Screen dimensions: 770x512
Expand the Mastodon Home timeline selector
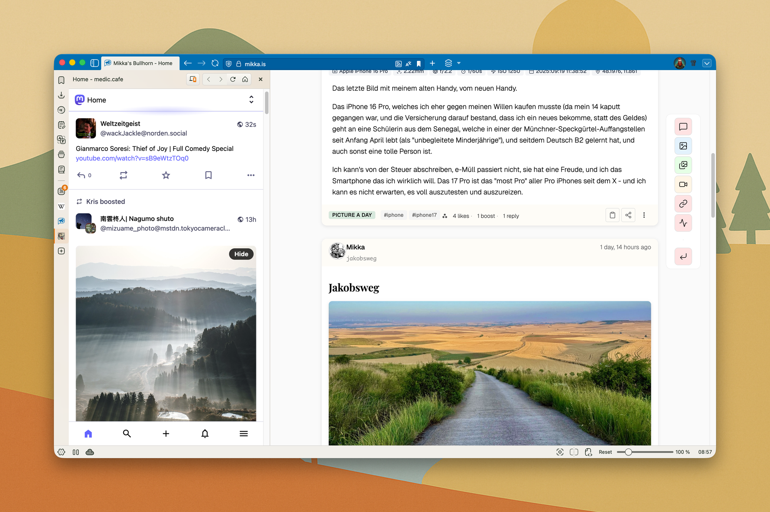pyautogui.click(x=251, y=100)
